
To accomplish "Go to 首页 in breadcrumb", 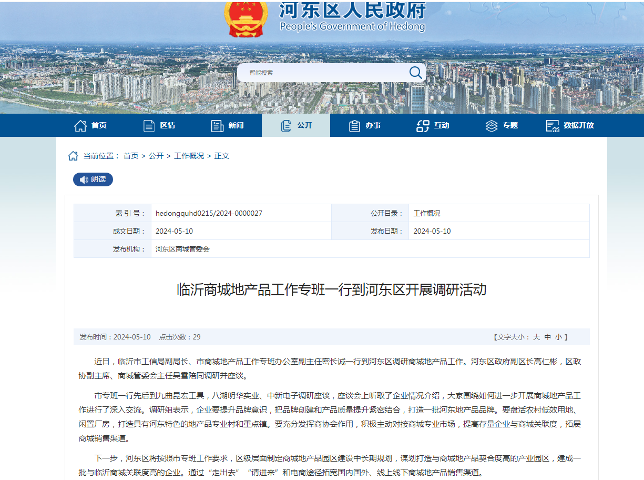I will [131, 156].
